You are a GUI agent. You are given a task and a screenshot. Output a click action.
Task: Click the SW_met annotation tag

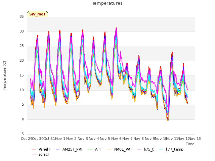[37, 14]
